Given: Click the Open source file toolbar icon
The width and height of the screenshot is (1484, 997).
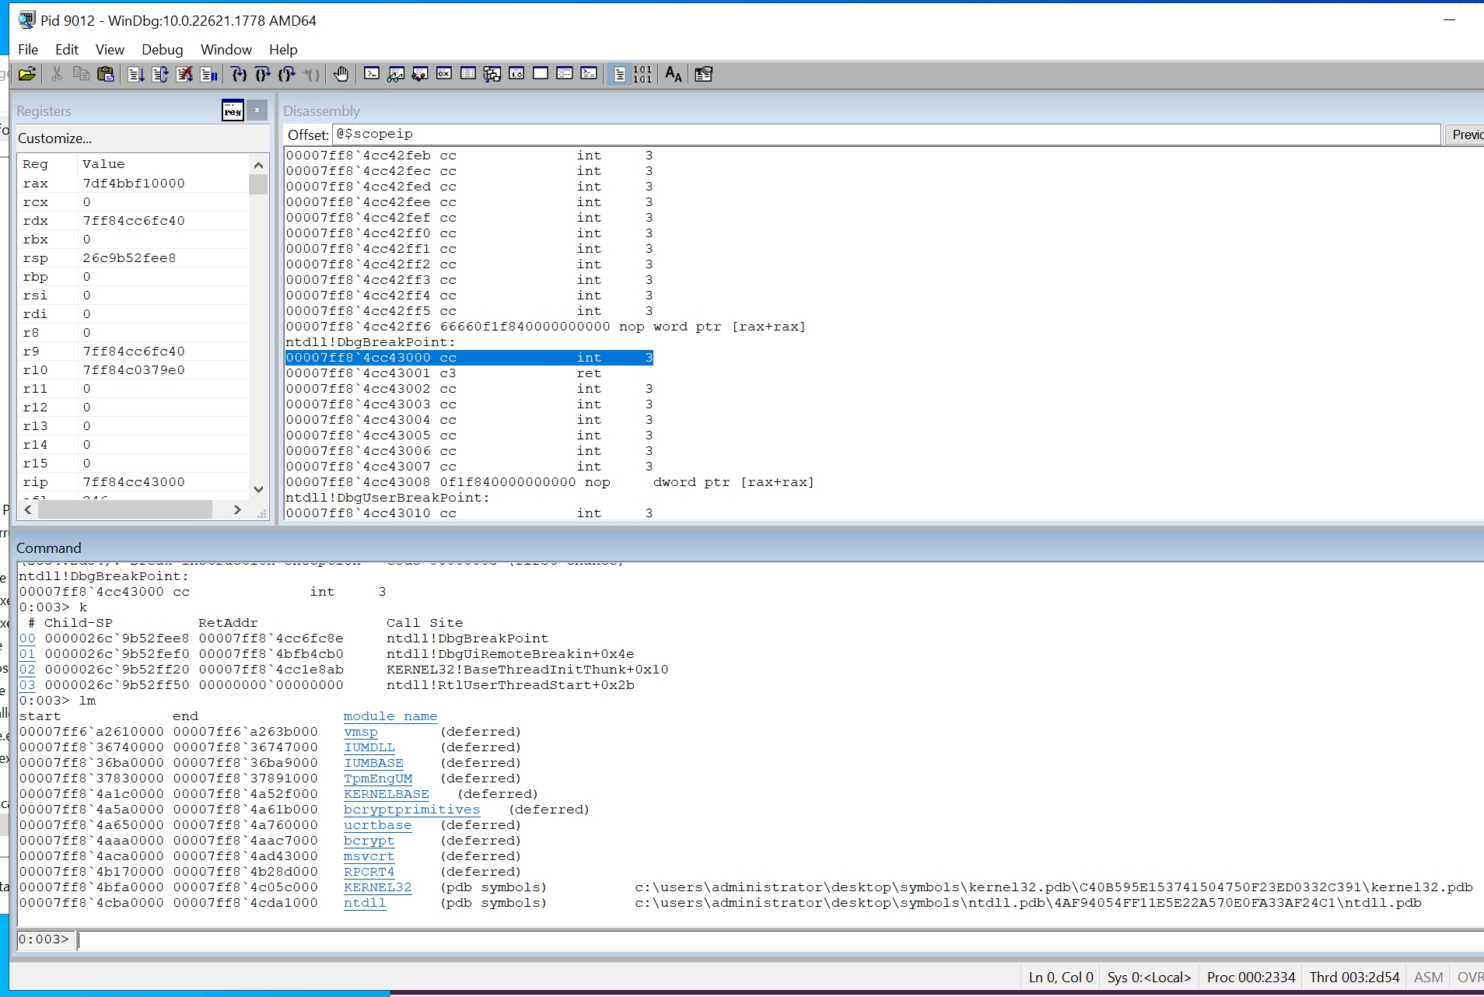Looking at the screenshot, I should 27,74.
